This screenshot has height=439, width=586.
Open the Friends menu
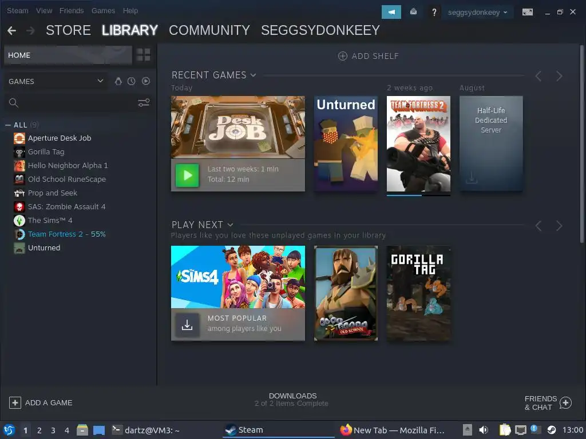tap(72, 11)
